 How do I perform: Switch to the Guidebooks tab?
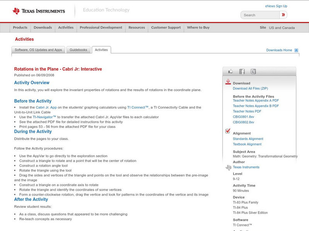[x=78, y=50]
